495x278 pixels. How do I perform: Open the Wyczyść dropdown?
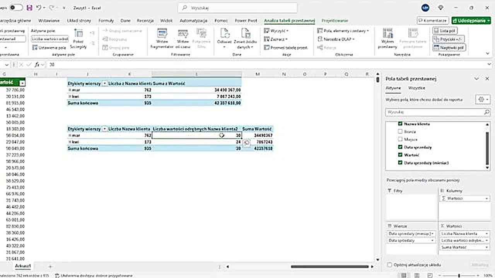pos(277,31)
